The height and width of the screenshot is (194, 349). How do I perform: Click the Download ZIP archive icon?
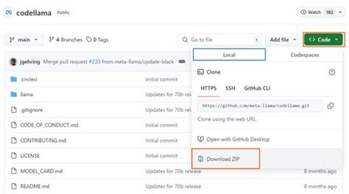201,159
